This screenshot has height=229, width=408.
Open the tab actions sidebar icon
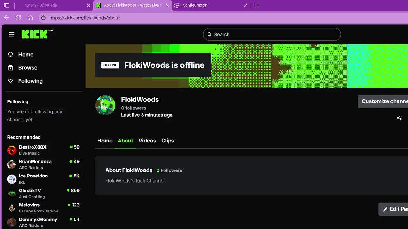(7, 5)
